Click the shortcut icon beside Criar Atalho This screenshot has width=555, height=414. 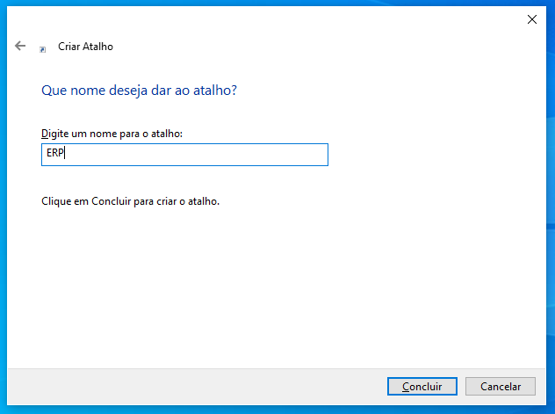[42, 49]
